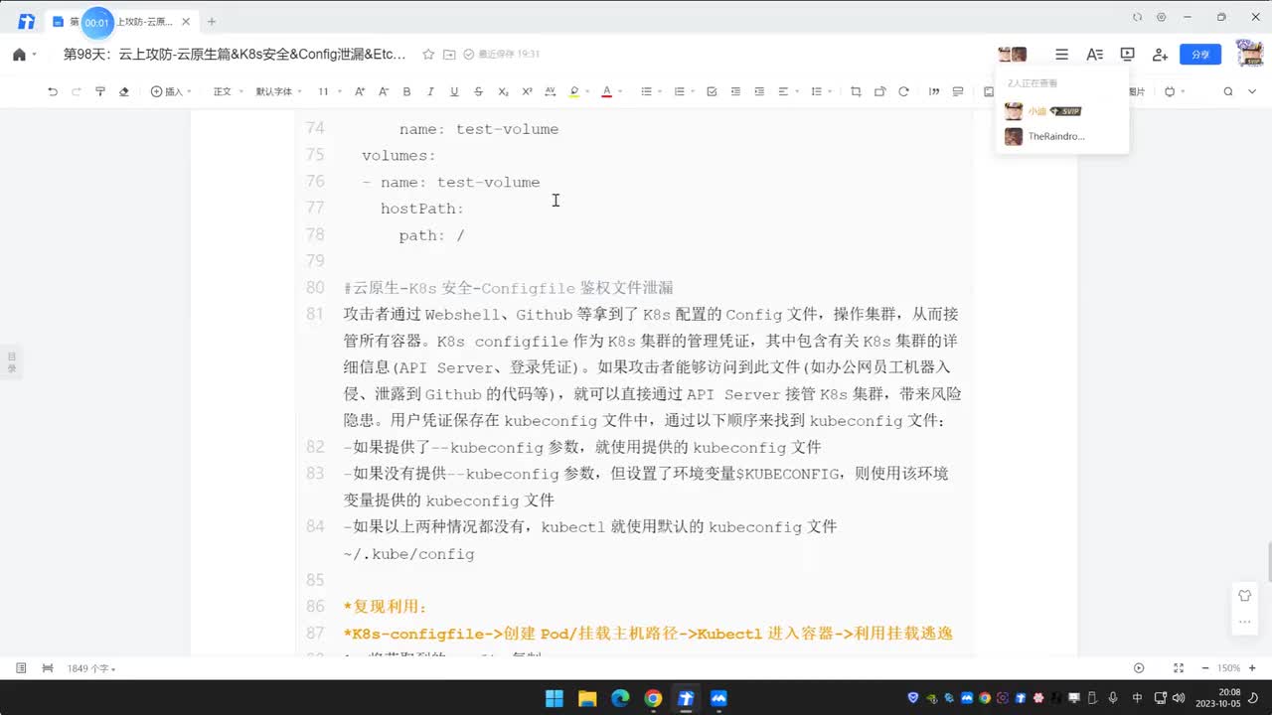Increase font size with A+ icon
Viewport: 1272px width, 715px height.
pos(360,91)
